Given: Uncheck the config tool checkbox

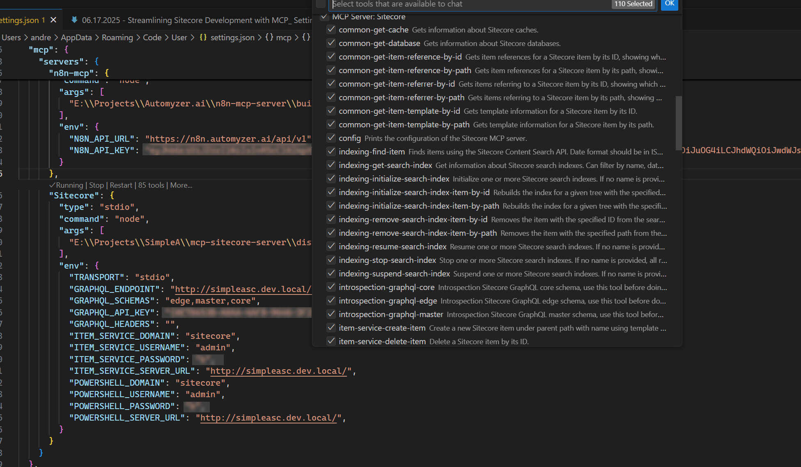Looking at the screenshot, I should 331,138.
